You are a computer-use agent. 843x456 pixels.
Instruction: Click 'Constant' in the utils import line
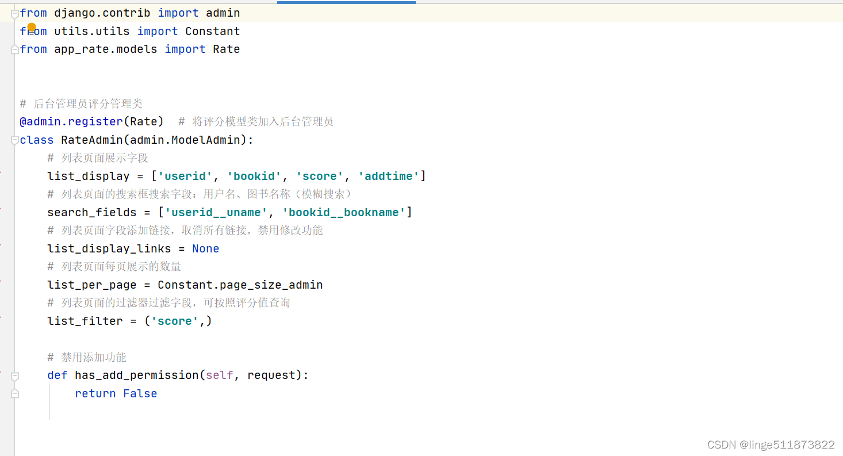212,31
